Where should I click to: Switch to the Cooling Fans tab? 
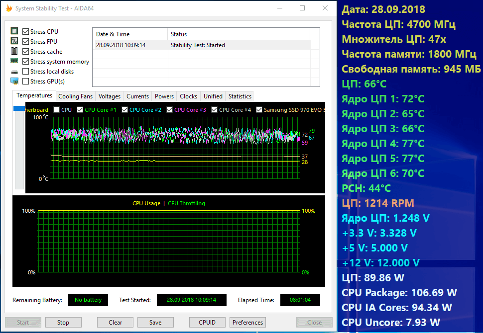click(76, 96)
